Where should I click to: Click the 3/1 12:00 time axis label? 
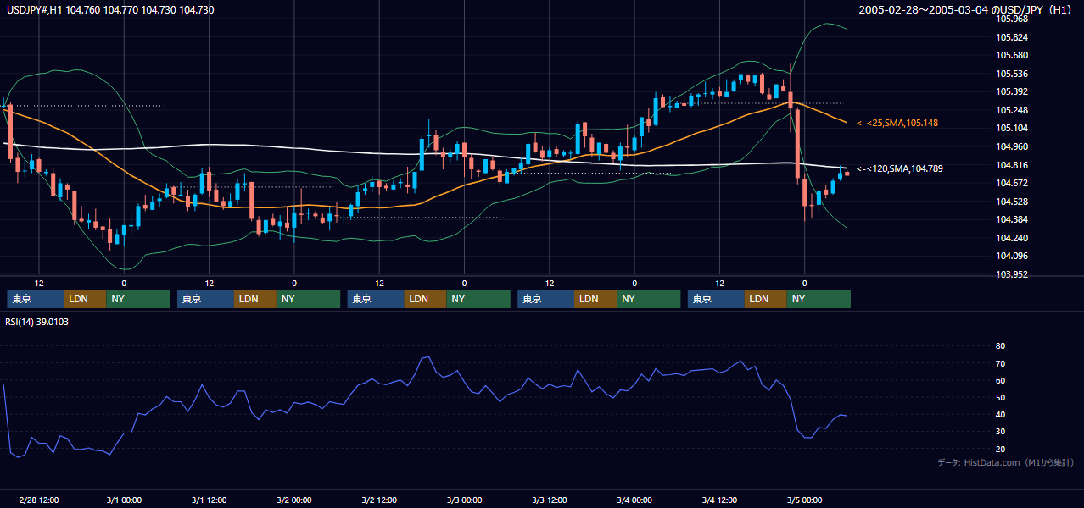pyautogui.click(x=209, y=500)
